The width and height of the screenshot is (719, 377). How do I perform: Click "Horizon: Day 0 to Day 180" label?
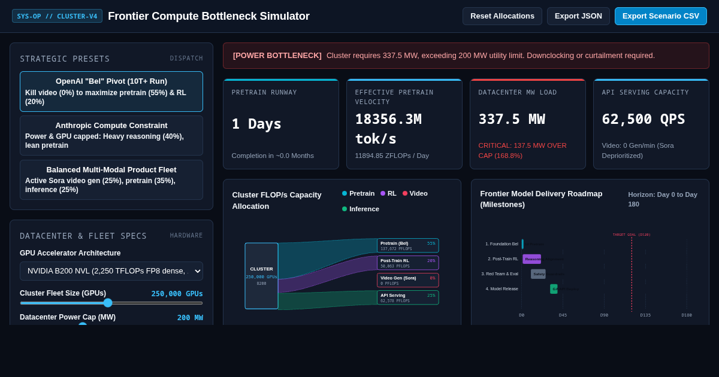[663, 199]
